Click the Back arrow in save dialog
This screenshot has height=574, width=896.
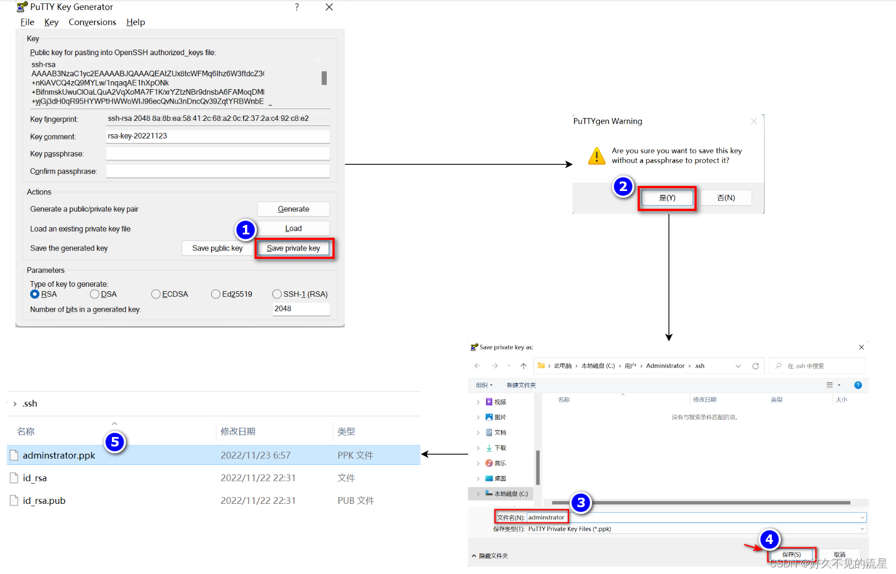coord(477,366)
